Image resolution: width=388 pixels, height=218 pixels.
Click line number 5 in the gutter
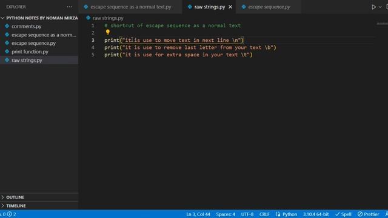tap(93, 54)
